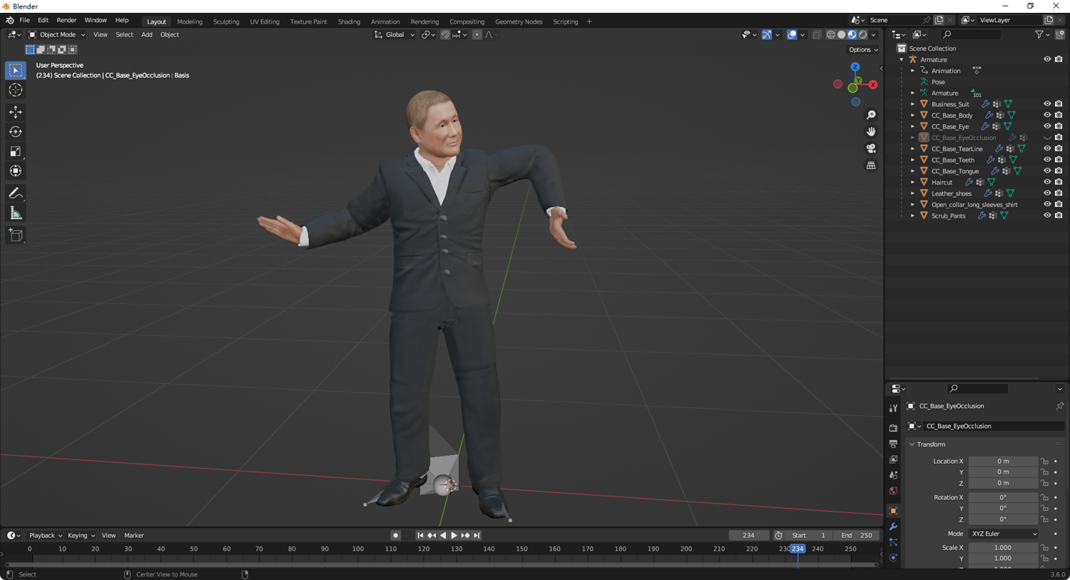
Task: Open the Playback dropdown
Action: [x=45, y=535]
